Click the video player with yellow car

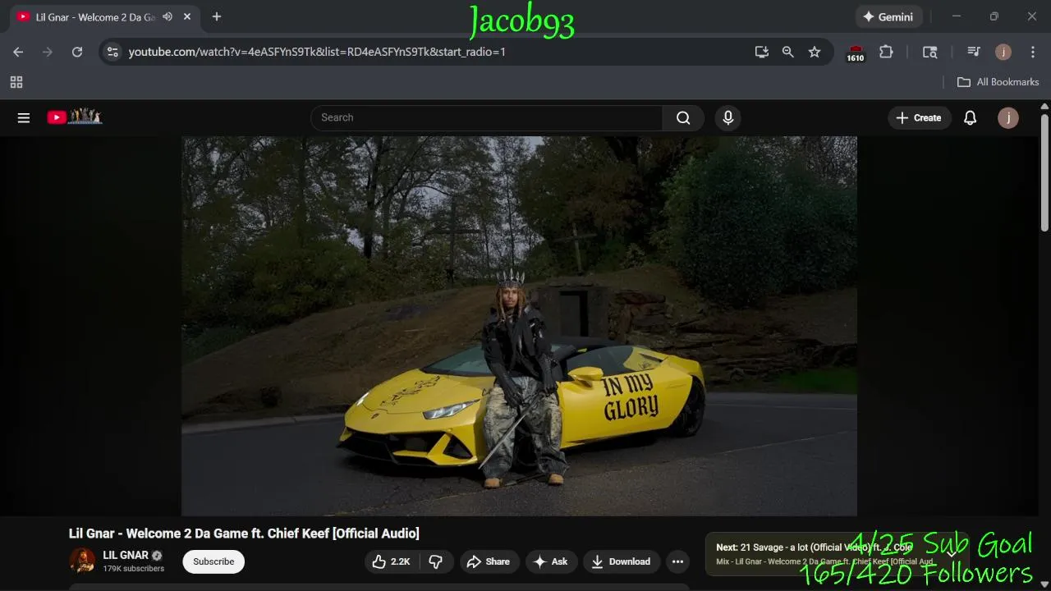point(519,326)
